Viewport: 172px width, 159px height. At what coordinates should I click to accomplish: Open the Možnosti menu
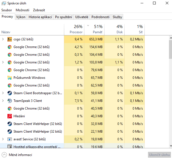pos(23,10)
